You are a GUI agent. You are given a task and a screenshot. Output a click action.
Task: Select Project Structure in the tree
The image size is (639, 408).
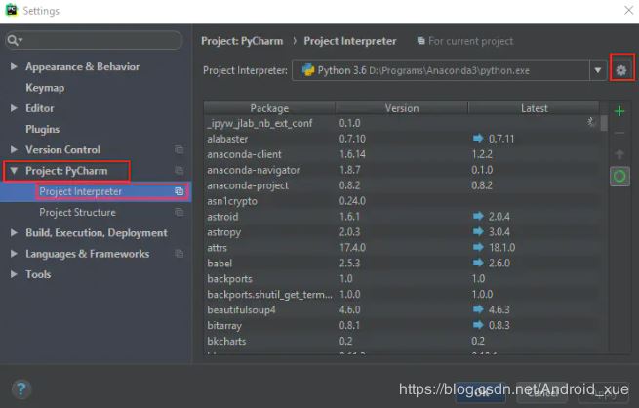click(x=77, y=212)
